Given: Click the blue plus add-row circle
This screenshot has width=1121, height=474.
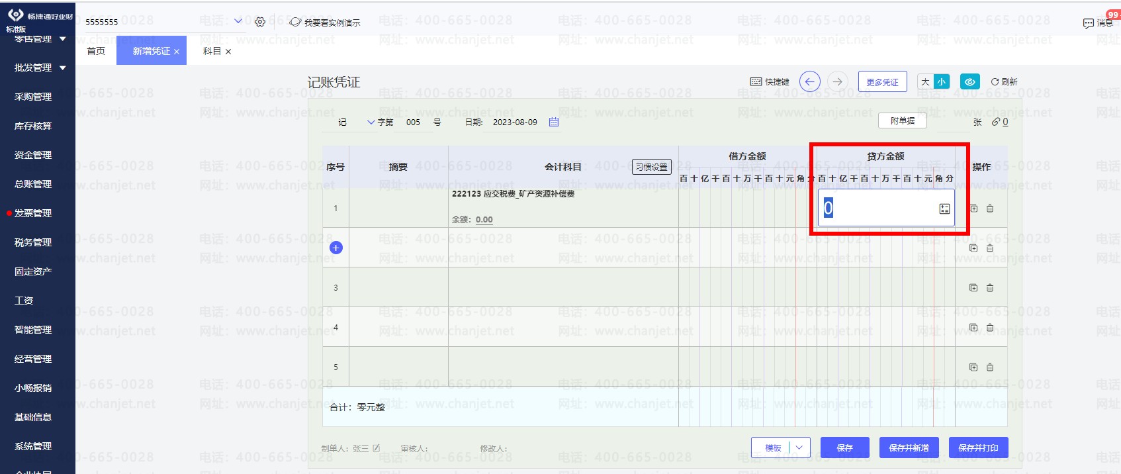Looking at the screenshot, I should pyautogui.click(x=336, y=248).
